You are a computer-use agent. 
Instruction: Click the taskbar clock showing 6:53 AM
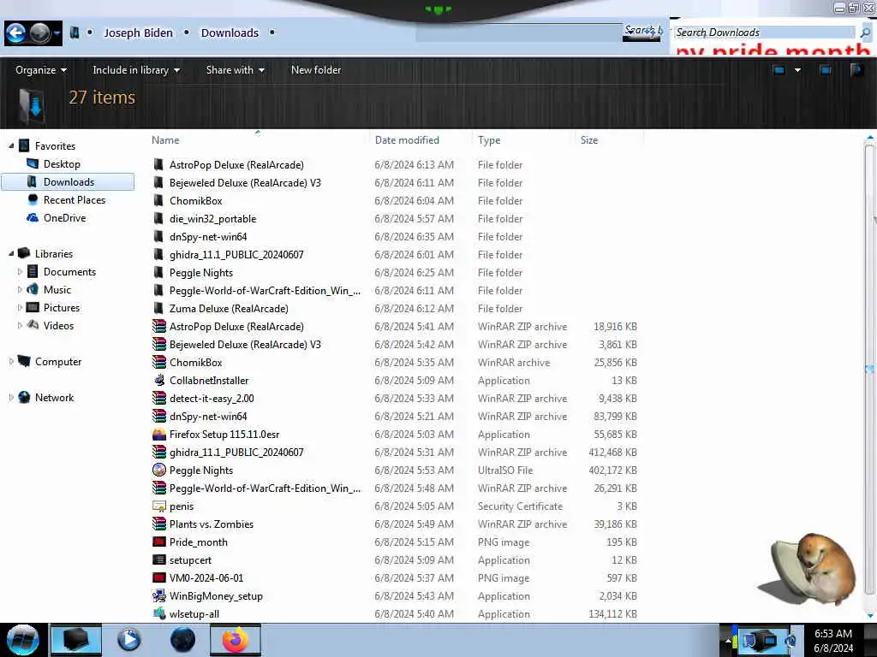832,634
